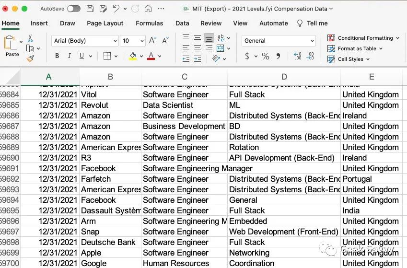Click the Copy icon
Screen dimensions: 407x268
click(x=30, y=48)
